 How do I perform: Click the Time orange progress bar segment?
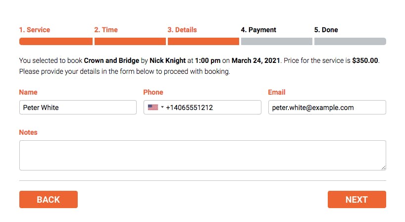tap(130, 41)
